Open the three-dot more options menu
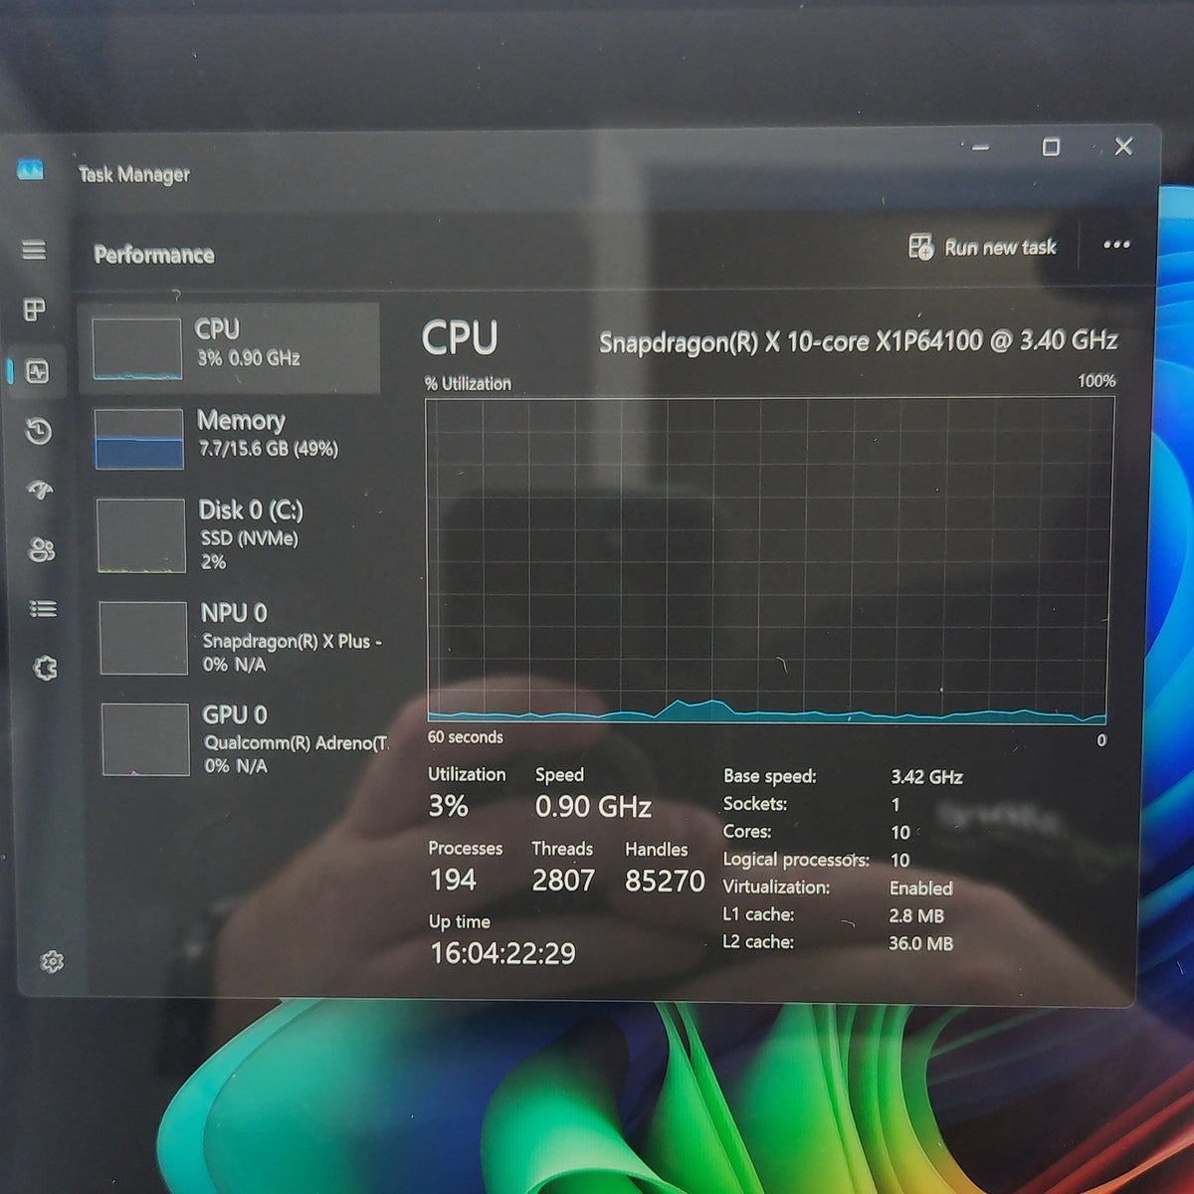Screen dimensions: 1194x1194 coord(1116,245)
